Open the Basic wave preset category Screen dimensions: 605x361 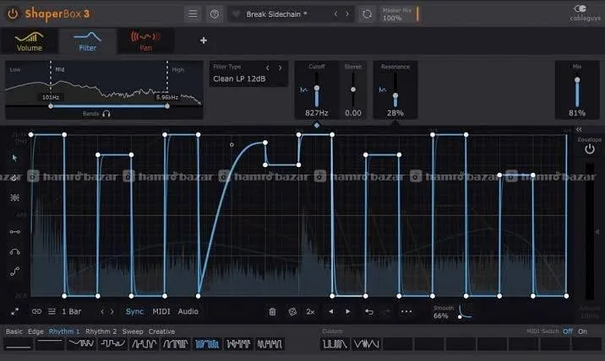click(x=14, y=331)
